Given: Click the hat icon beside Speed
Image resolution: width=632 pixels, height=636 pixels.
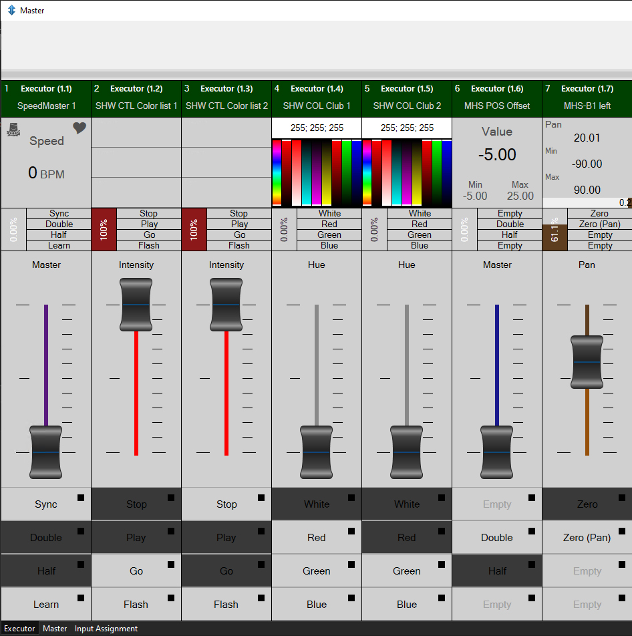Looking at the screenshot, I should pos(13,129).
